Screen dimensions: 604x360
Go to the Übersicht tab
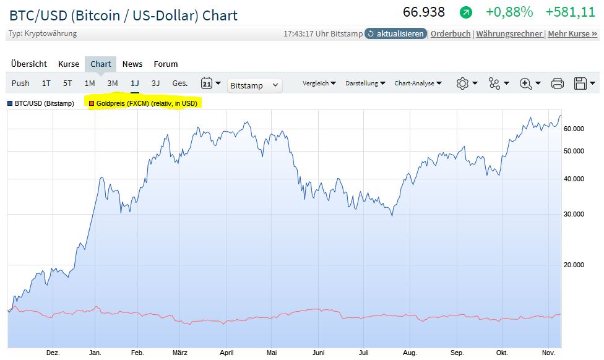tap(28, 64)
